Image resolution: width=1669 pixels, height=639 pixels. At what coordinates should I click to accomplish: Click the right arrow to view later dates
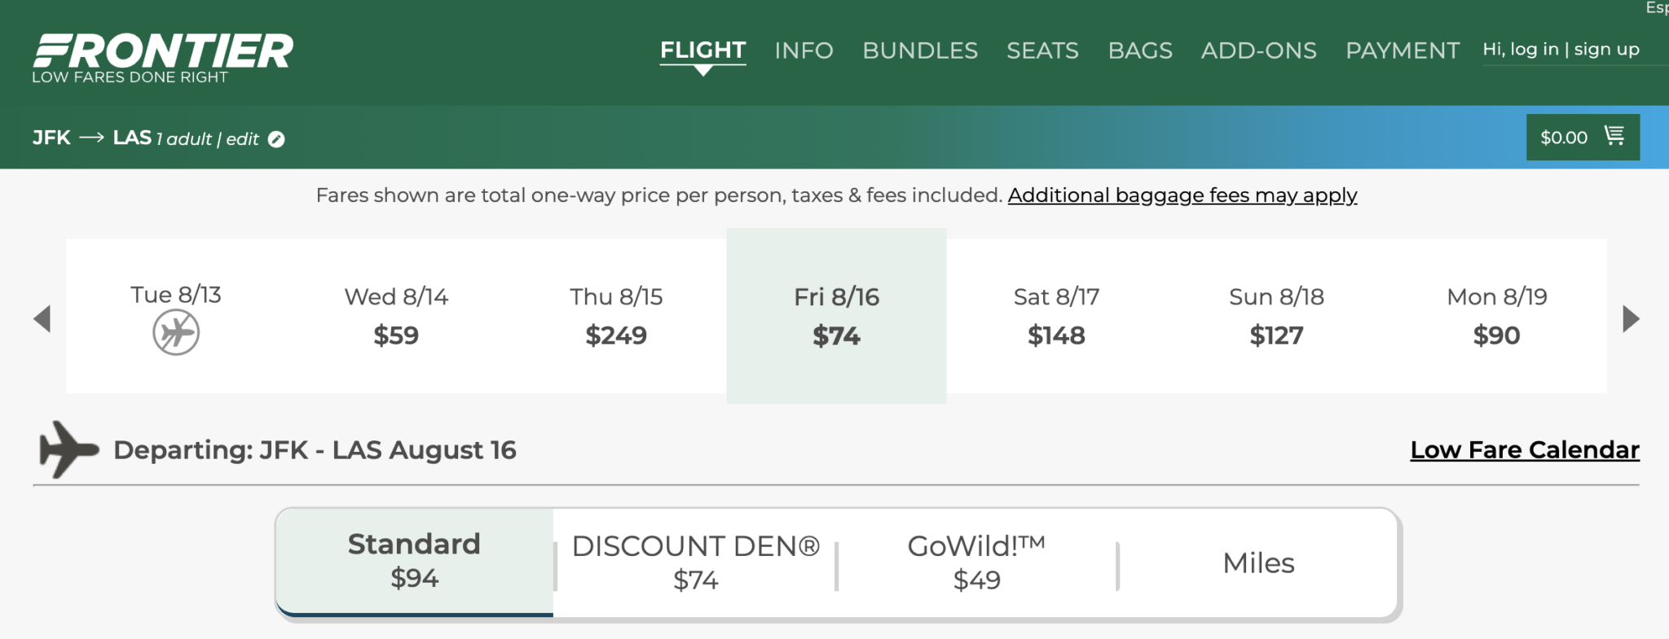tap(1630, 317)
